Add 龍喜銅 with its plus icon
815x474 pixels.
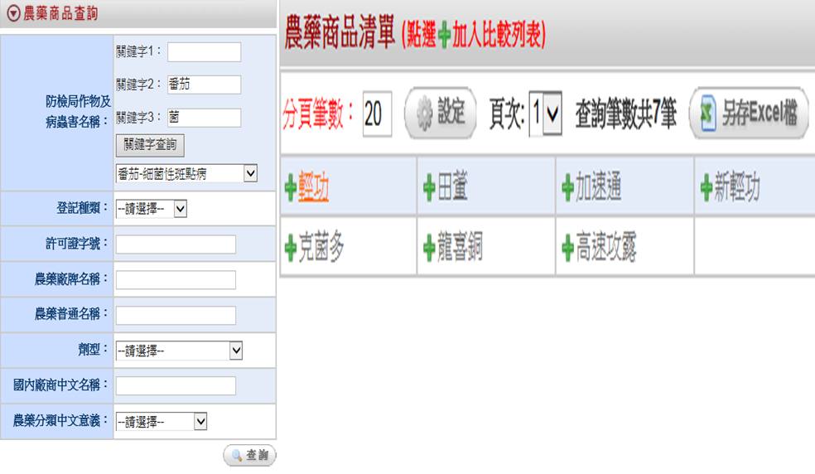click(x=428, y=248)
